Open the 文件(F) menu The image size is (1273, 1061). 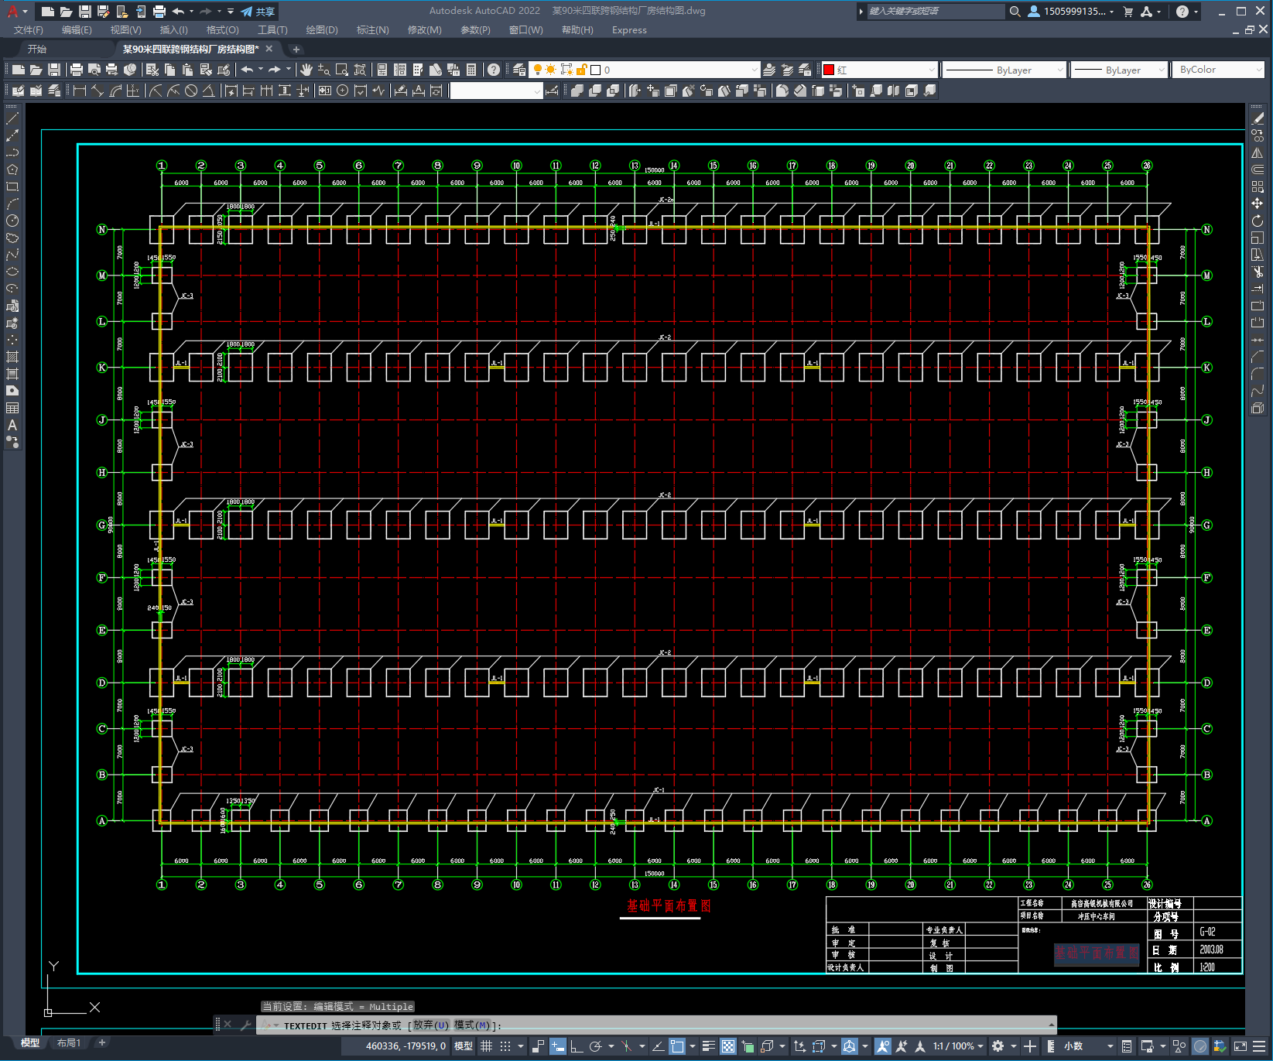click(29, 30)
